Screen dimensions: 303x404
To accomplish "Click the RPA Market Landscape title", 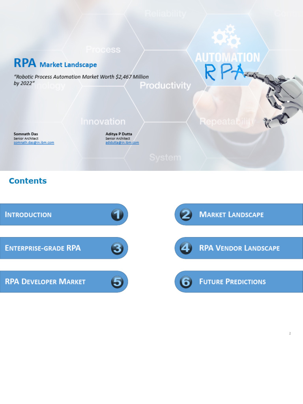I will [x=55, y=64].
